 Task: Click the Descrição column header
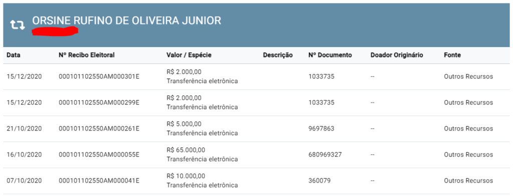pos(278,55)
